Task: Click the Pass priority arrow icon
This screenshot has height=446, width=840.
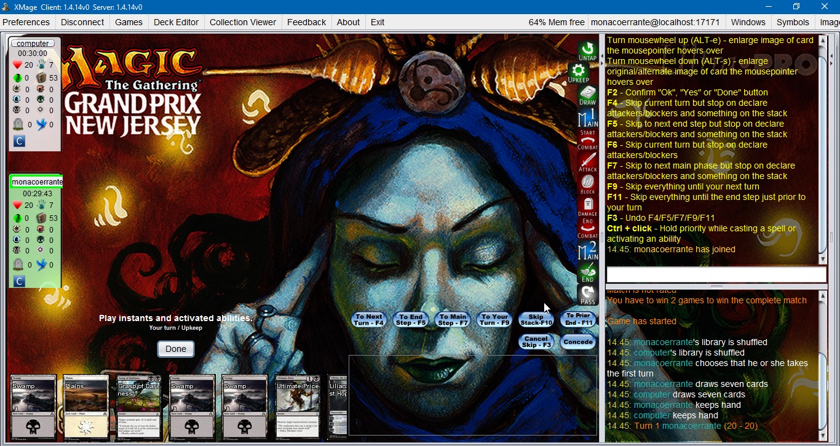Action: (x=588, y=295)
